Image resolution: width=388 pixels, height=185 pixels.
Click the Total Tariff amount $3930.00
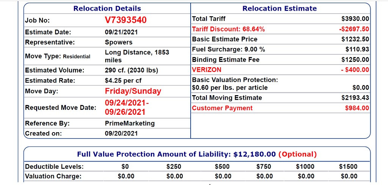point(355,19)
